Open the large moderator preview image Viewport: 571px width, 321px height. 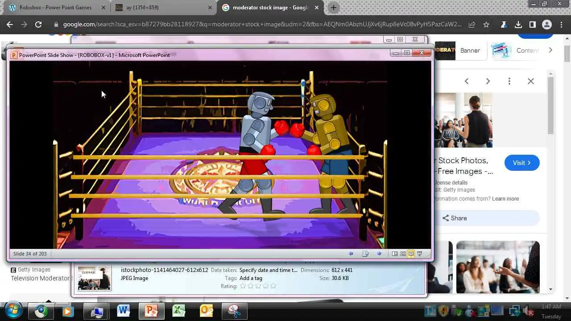pos(464,120)
